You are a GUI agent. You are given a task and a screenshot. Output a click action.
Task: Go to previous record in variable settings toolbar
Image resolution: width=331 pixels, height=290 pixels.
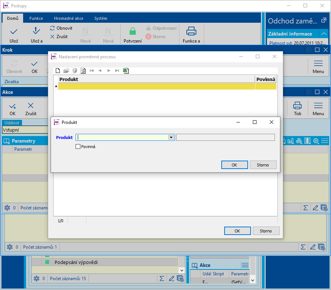click(x=100, y=71)
